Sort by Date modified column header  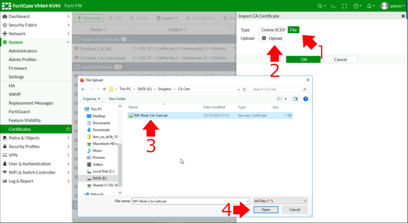(214, 107)
